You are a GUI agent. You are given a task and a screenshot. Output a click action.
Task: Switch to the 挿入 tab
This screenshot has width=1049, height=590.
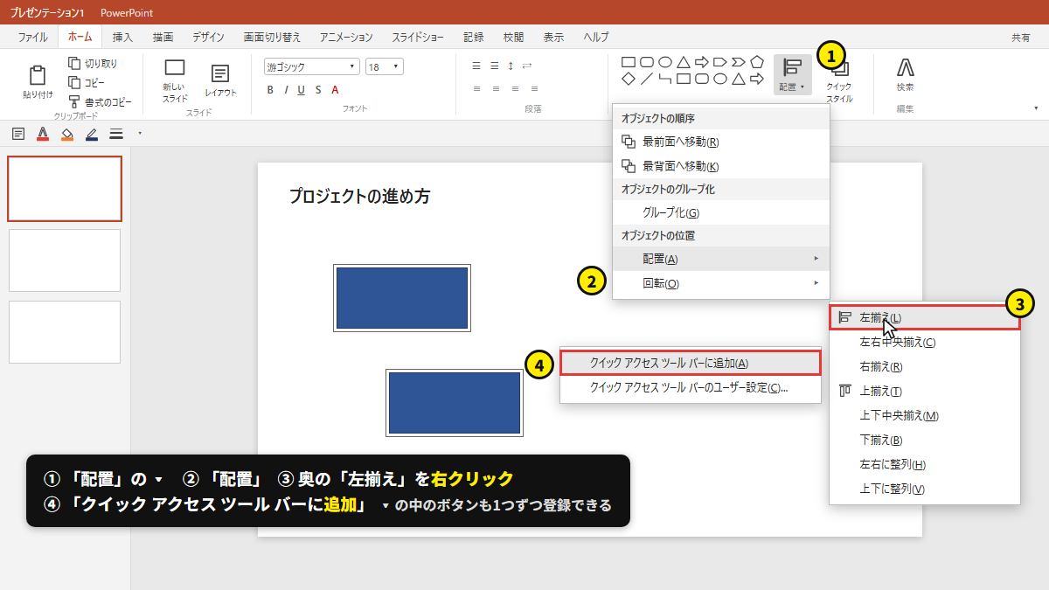[x=122, y=37]
